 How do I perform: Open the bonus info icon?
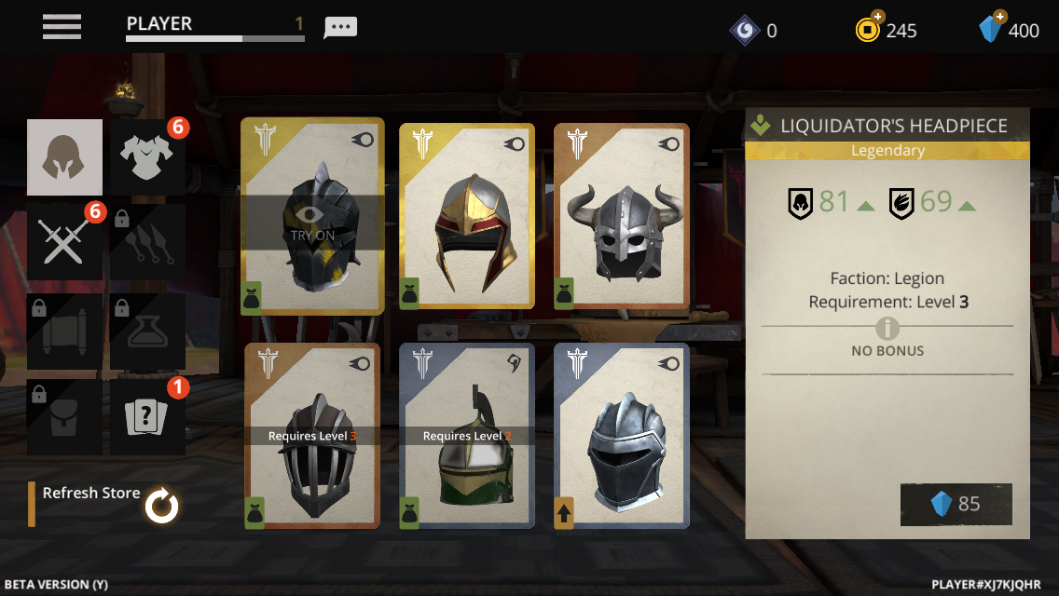(887, 329)
